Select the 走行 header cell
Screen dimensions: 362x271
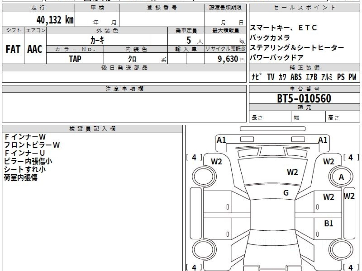[38, 8]
